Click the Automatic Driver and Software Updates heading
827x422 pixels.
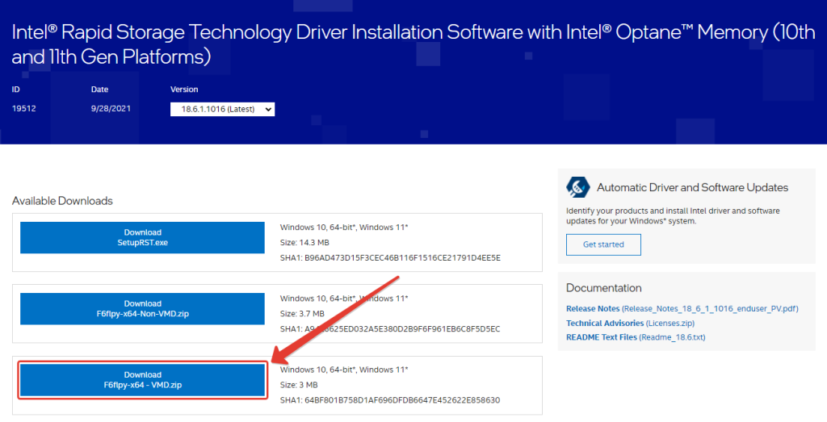(692, 187)
